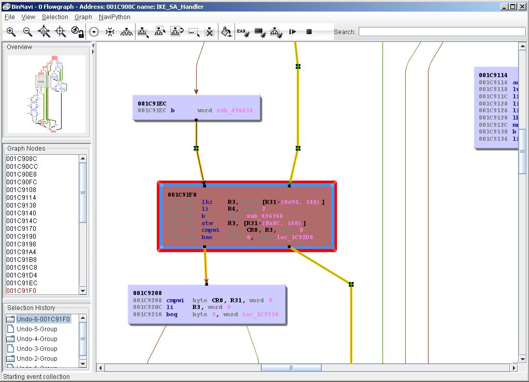
Task: Click the EAX register tracking icon
Action: pos(243,33)
